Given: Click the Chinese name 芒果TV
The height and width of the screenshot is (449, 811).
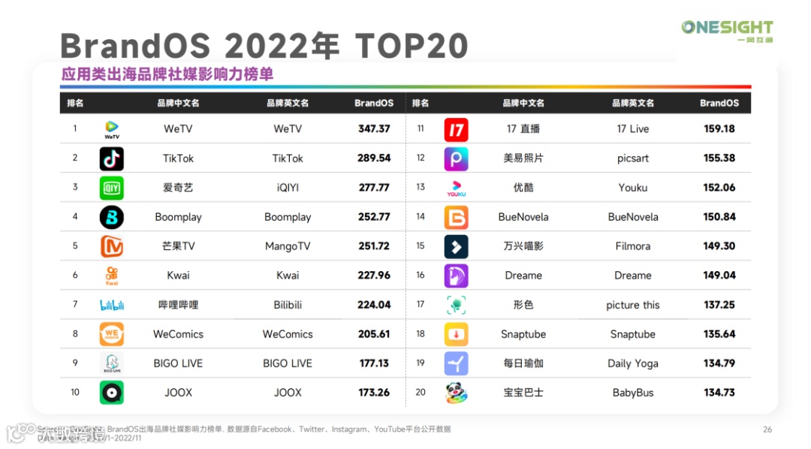Looking at the screenshot, I should (x=178, y=246).
